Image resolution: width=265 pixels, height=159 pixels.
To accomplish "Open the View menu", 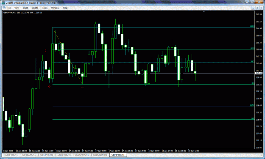I will pos(17,8).
